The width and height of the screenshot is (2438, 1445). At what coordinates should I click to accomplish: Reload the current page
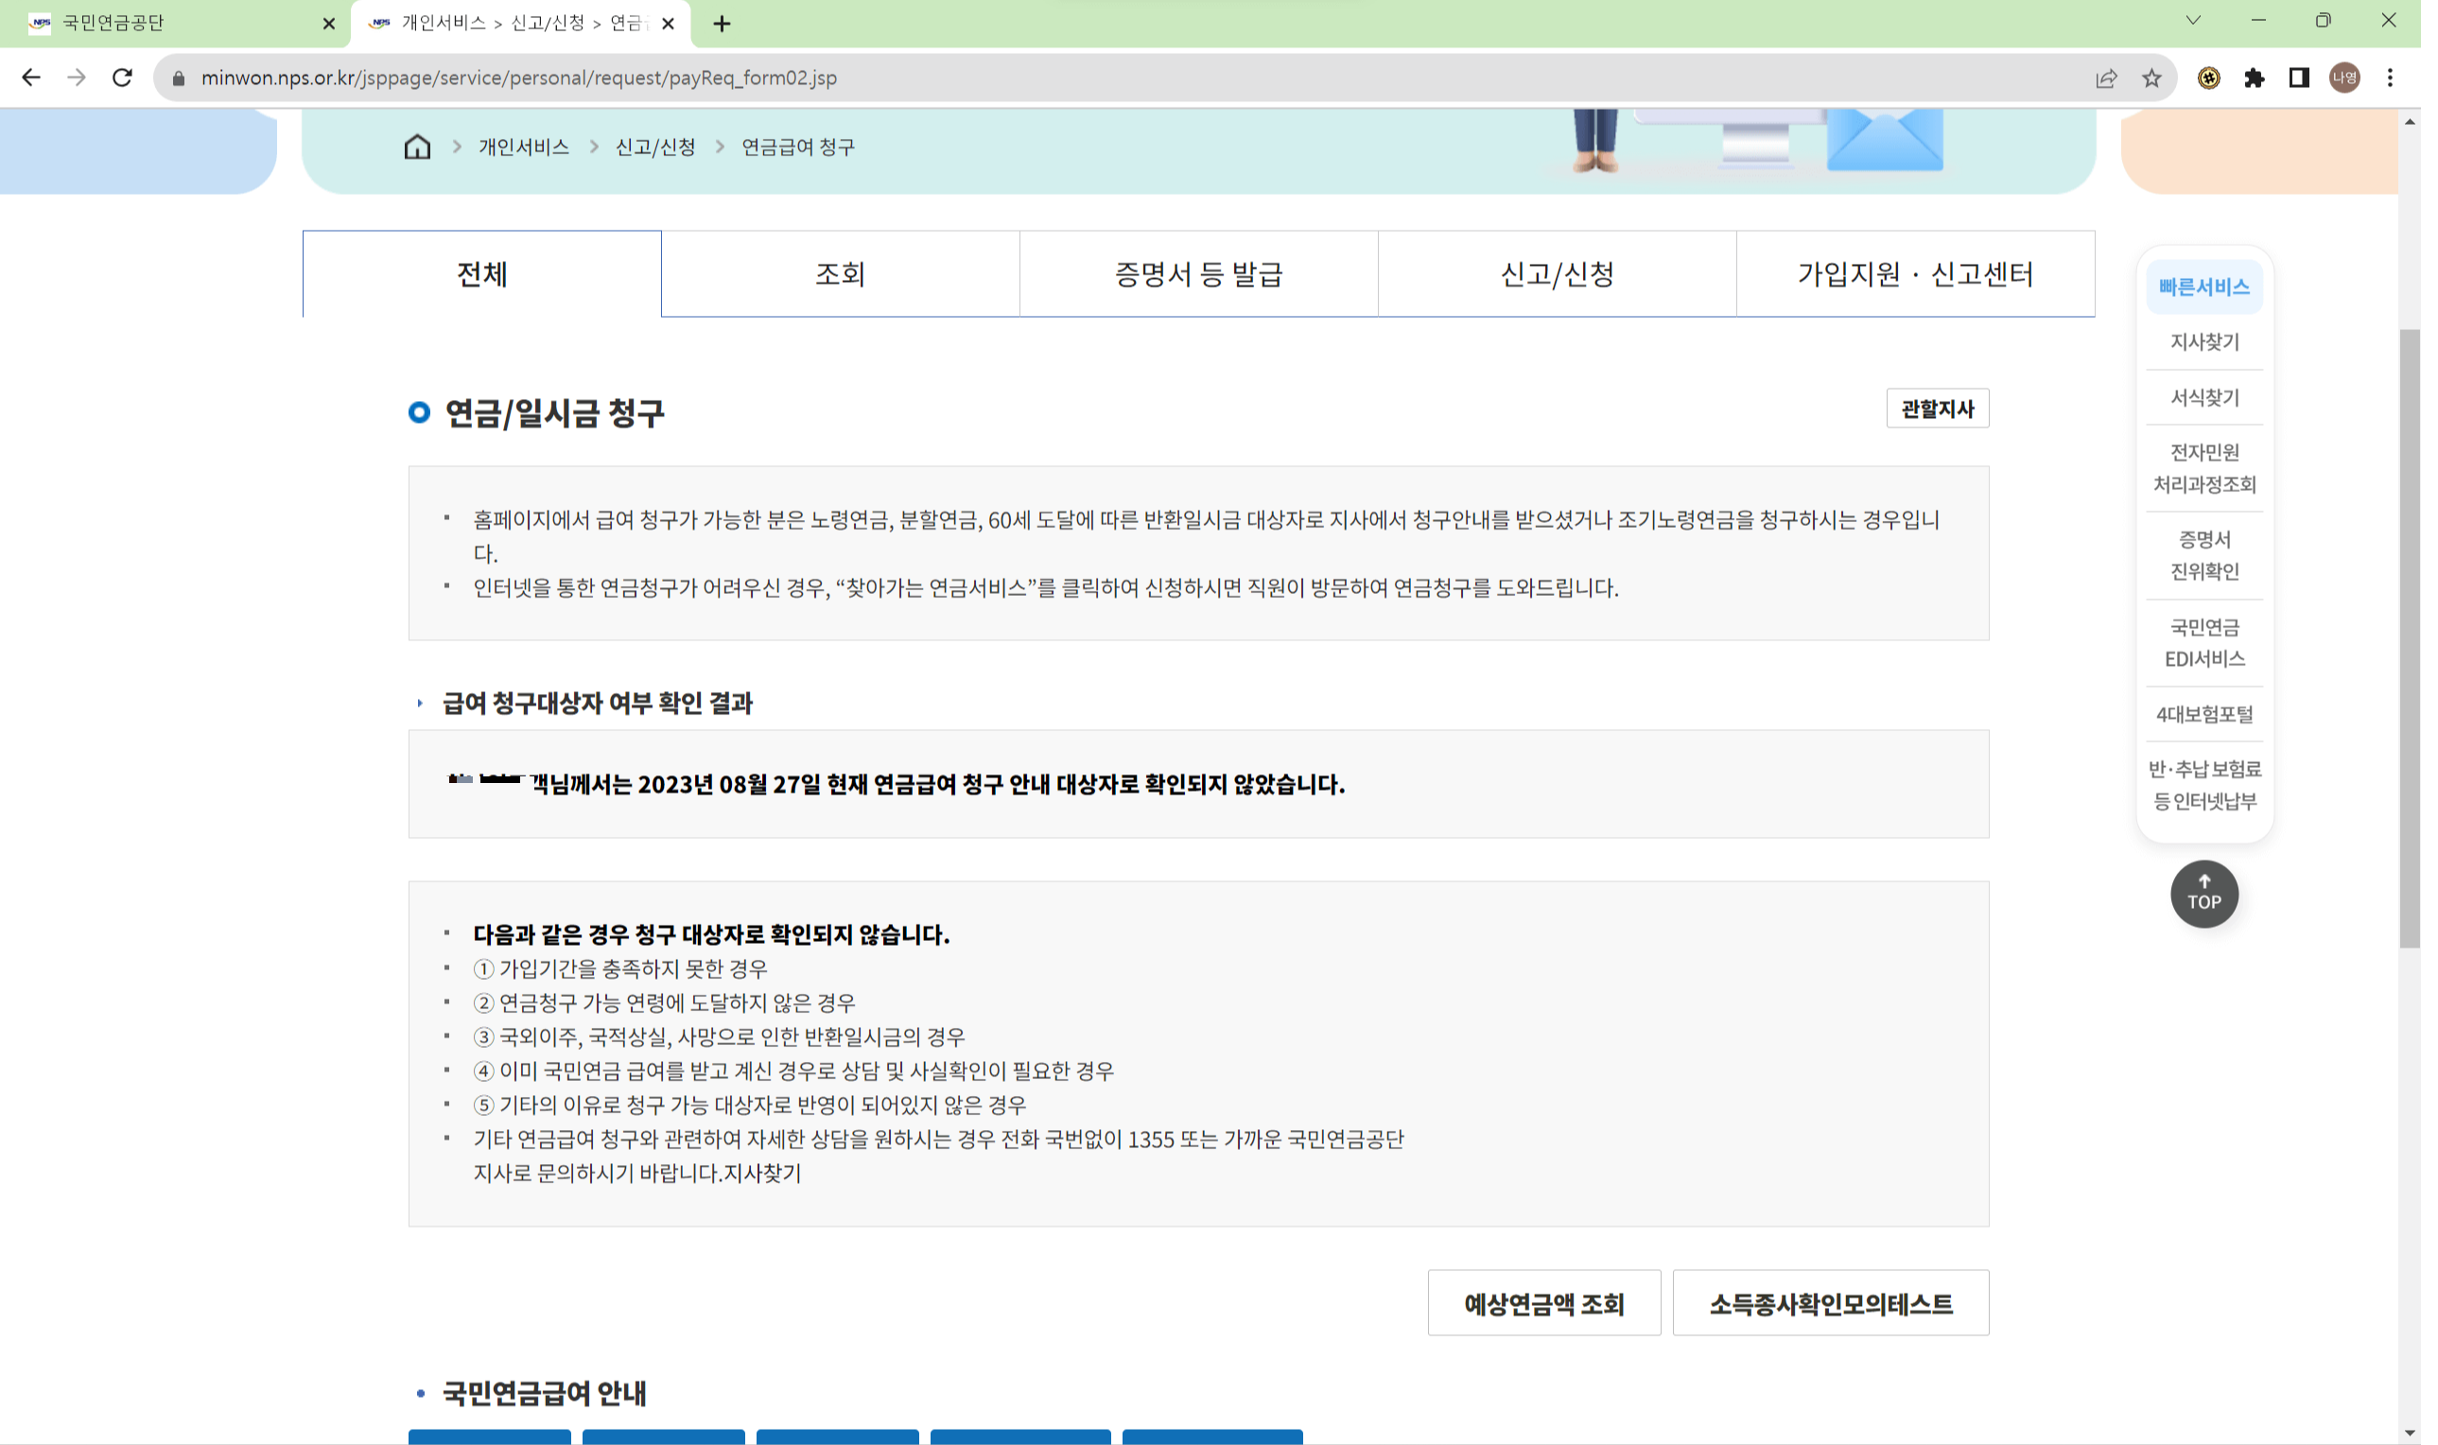121,78
